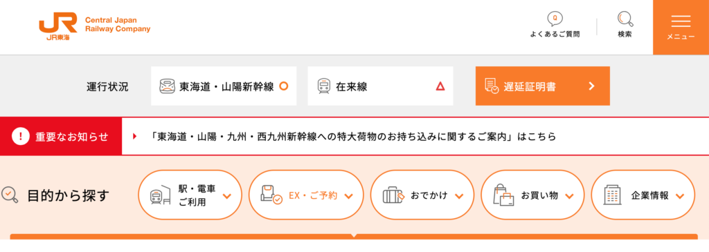Expand the 駅・電車ご利用 dropdown chevron
This screenshot has width=709, height=252.
pos(227,196)
